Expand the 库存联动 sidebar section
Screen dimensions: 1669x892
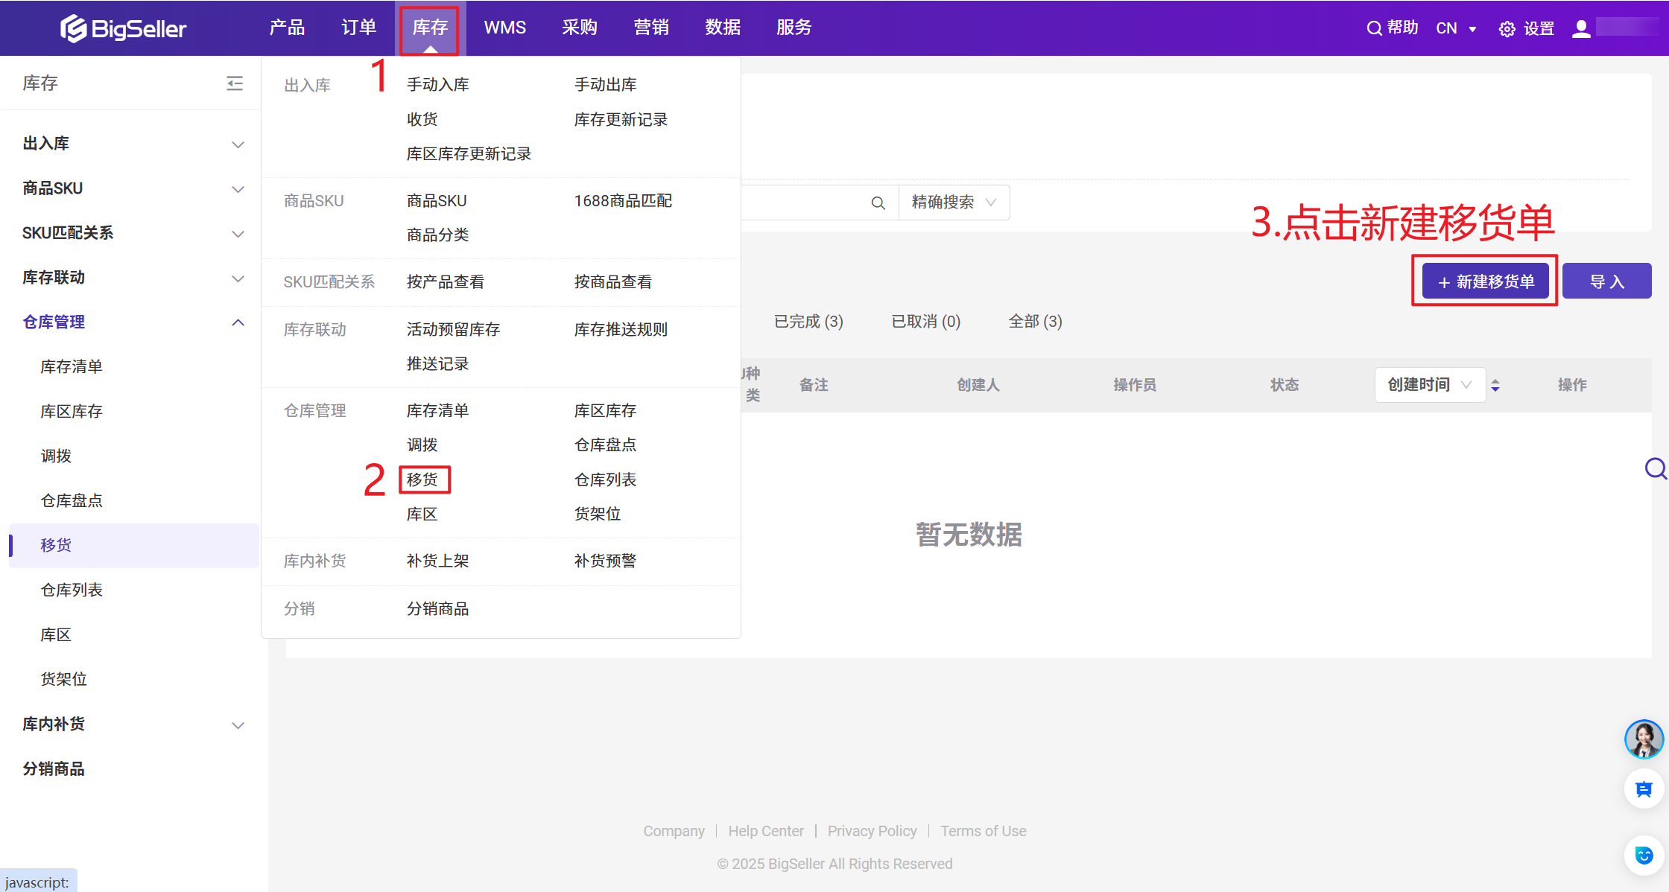(x=238, y=278)
